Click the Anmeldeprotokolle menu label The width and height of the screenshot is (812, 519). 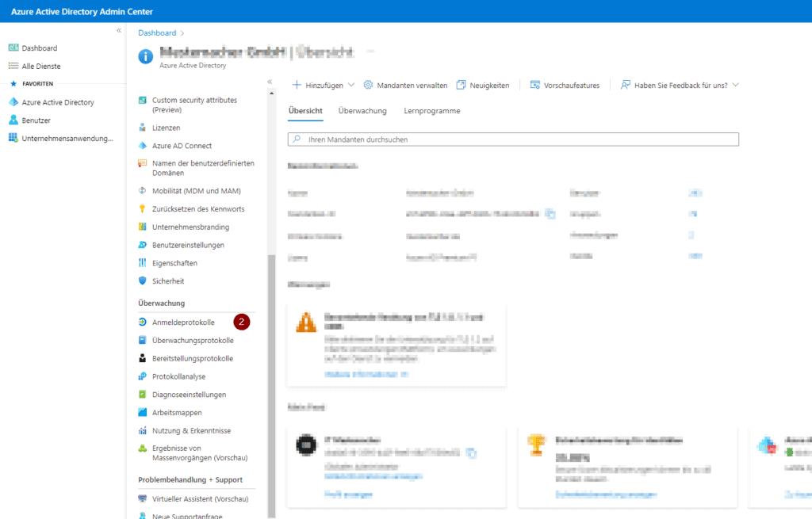coord(183,322)
